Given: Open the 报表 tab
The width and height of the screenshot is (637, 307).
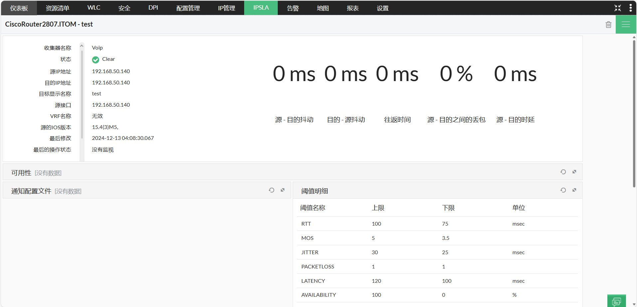Looking at the screenshot, I should click(353, 8).
